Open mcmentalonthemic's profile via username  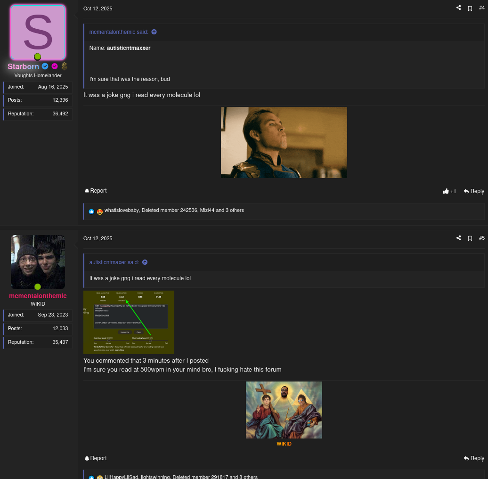38,296
